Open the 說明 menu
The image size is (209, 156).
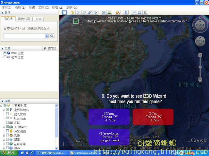point(72,7)
